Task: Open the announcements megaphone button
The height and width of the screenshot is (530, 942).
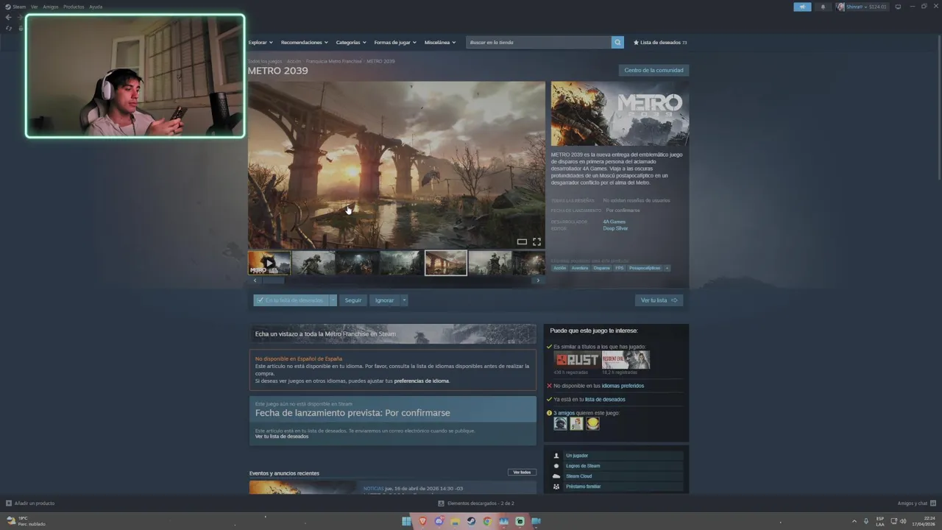Action: tap(802, 7)
